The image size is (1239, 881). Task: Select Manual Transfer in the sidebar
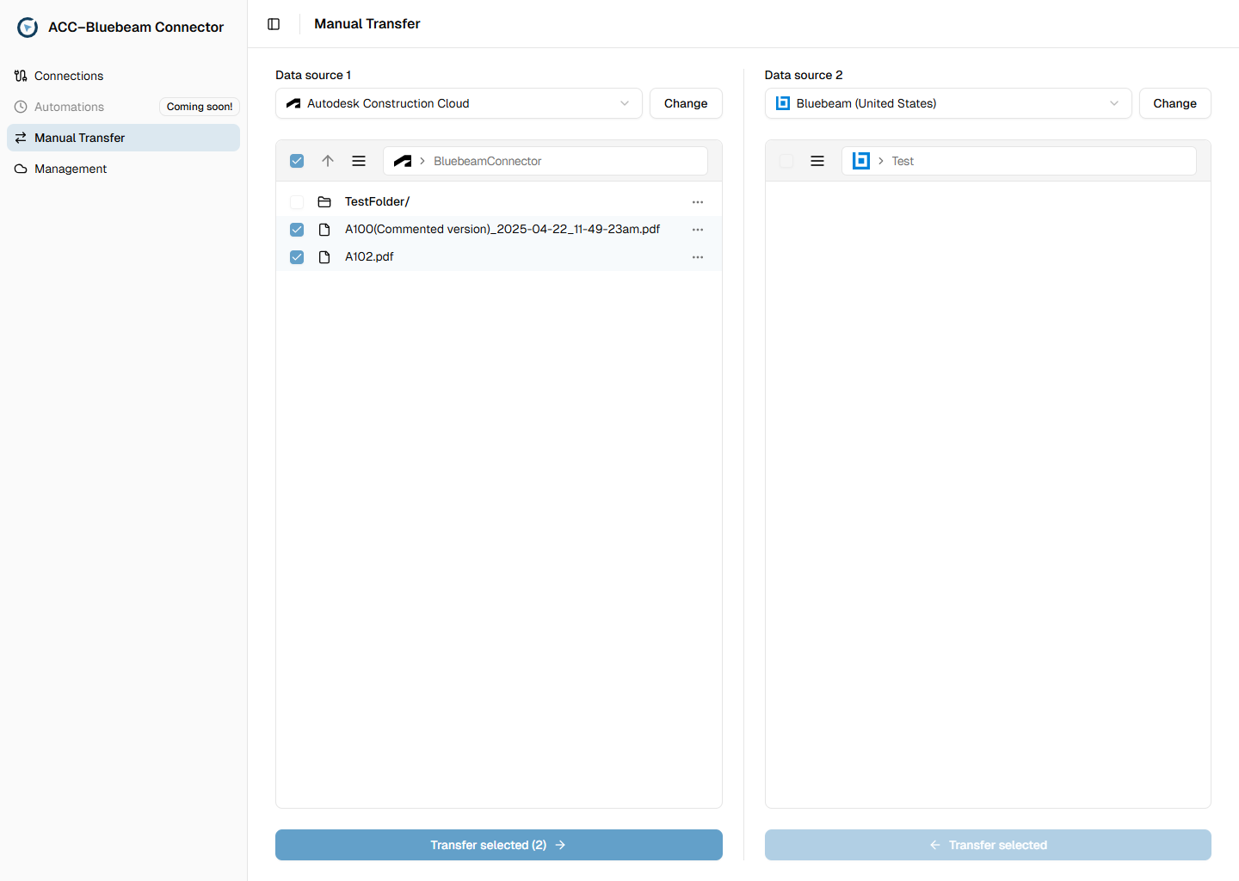point(79,138)
